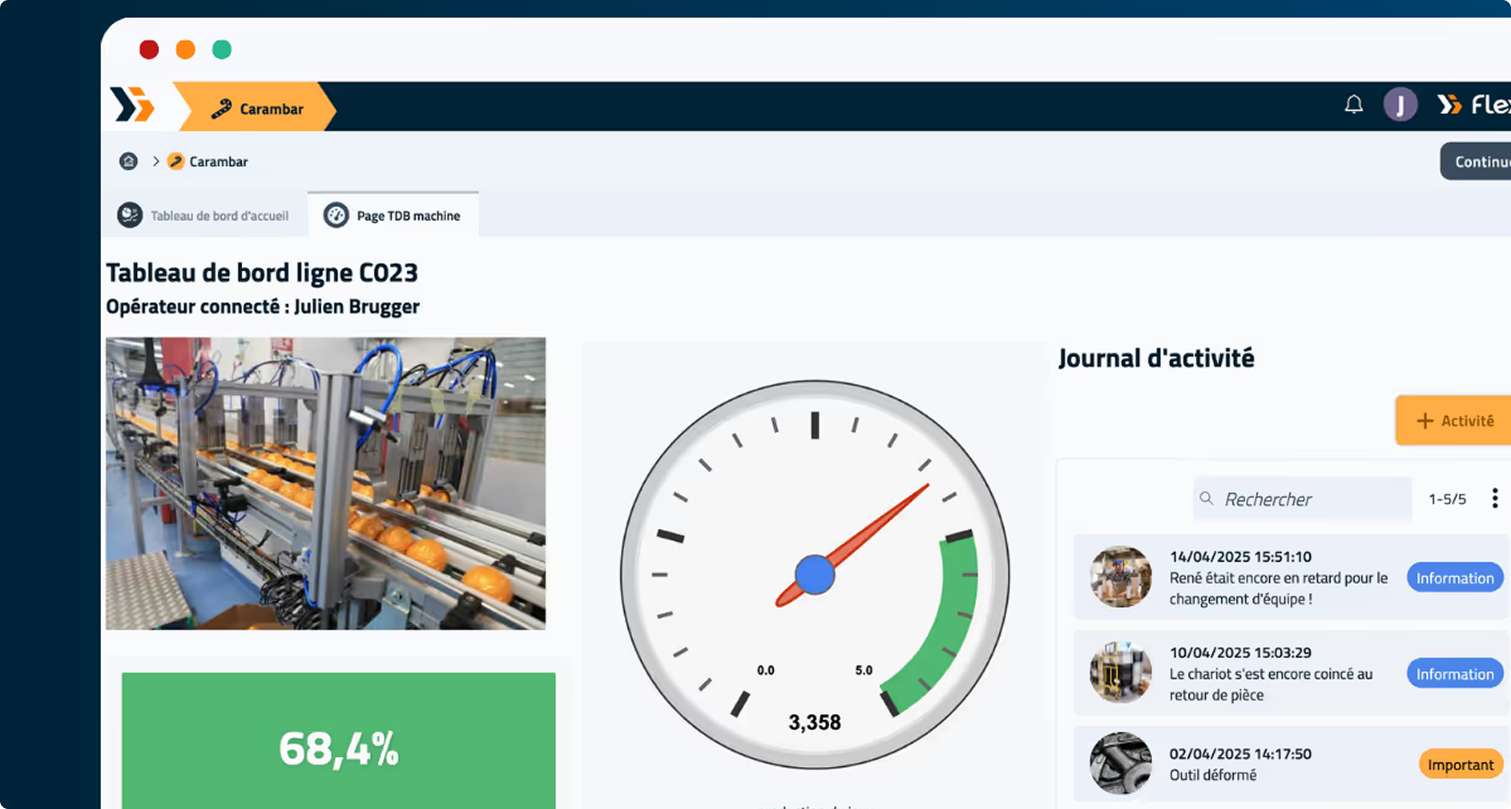Click the 1-5/5 pagination indicator
This screenshot has width=1511, height=809.
(x=1447, y=499)
